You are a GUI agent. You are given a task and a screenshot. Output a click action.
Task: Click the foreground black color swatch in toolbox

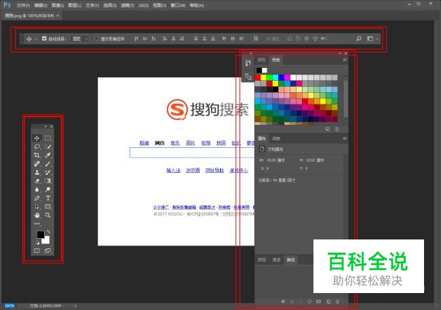pyautogui.click(x=41, y=234)
